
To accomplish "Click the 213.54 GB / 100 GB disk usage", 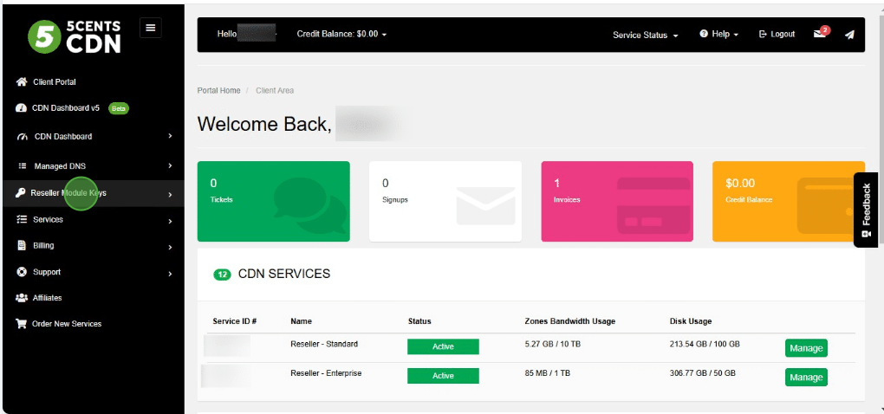I will pos(705,344).
